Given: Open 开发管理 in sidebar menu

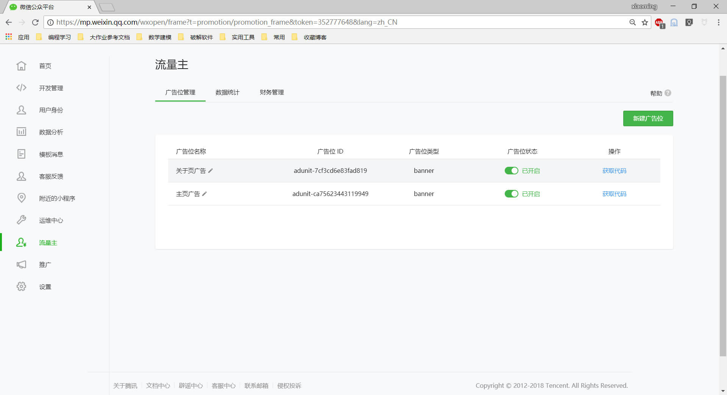Looking at the screenshot, I should 51,88.
